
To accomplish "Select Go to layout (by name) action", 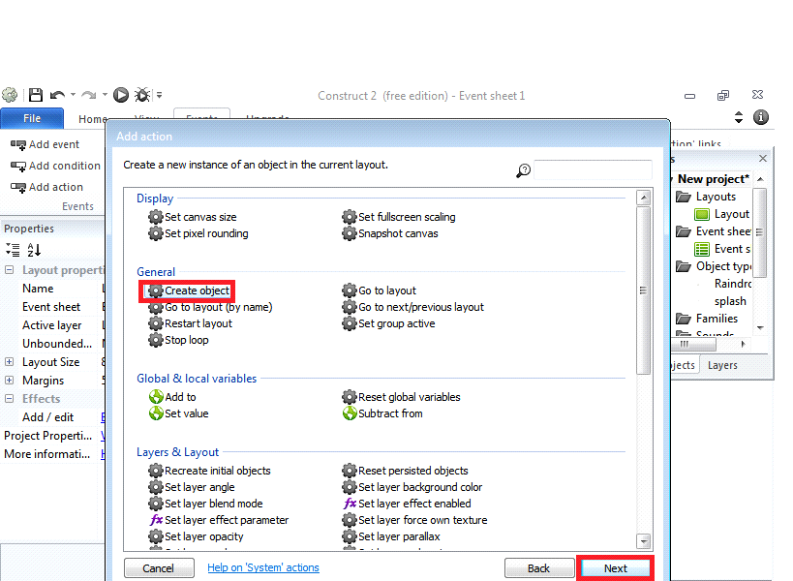I will 210,307.
